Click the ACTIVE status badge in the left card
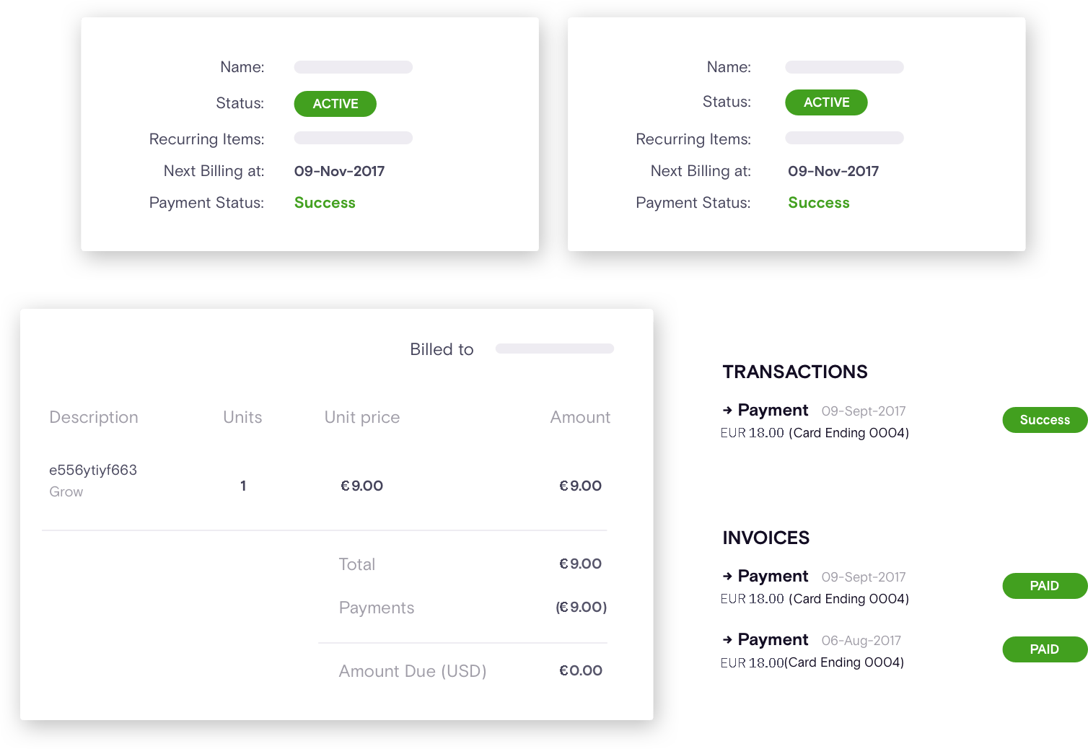 click(335, 104)
